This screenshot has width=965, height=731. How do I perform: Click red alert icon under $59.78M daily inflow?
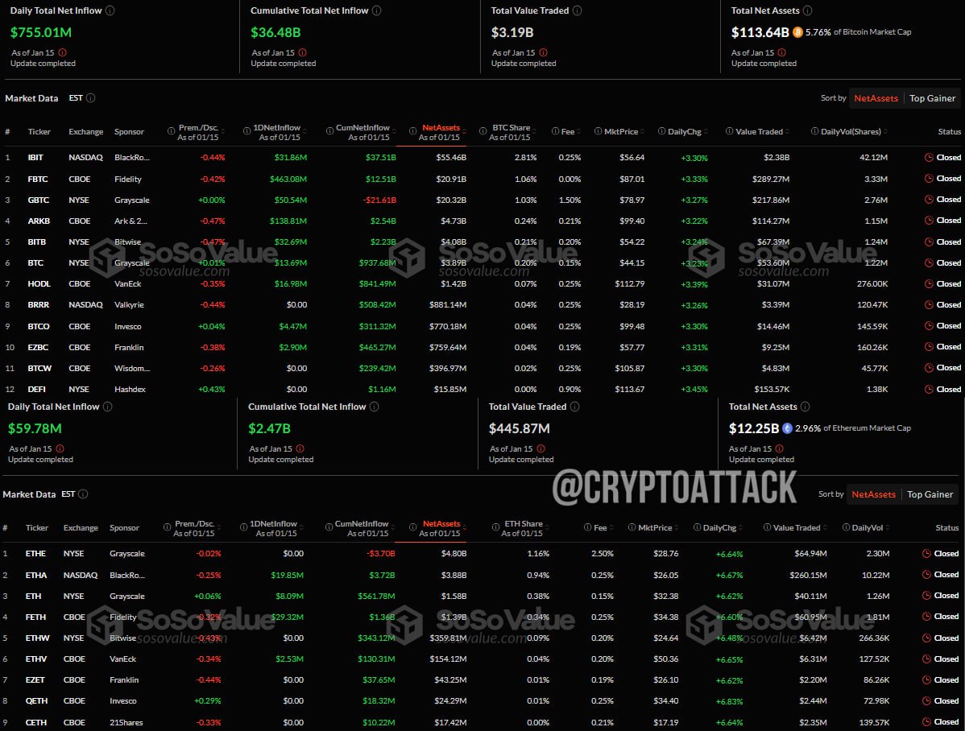click(x=60, y=449)
